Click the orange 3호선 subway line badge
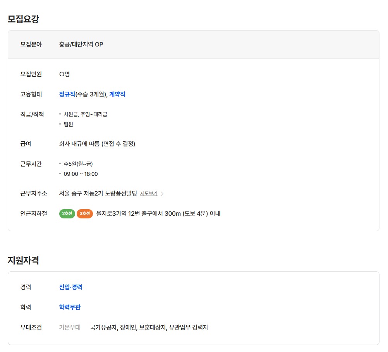Screen dimensions: 388x352 click(x=84, y=213)
